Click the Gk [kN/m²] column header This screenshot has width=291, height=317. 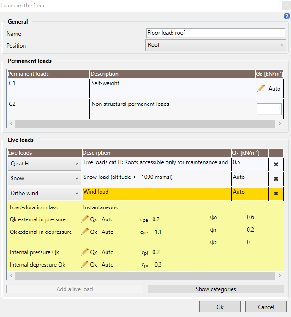click(269, 74)
